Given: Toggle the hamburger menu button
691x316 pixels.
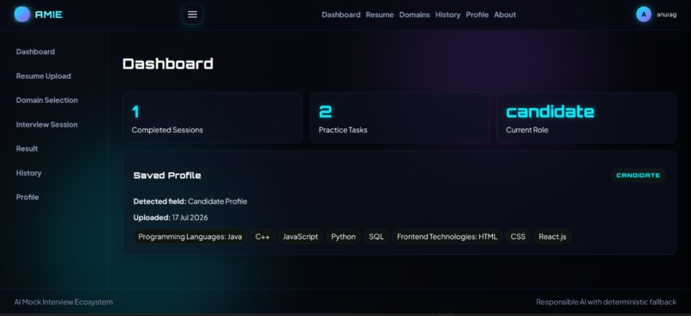Looking at the screenshot, I should [192, 15].
